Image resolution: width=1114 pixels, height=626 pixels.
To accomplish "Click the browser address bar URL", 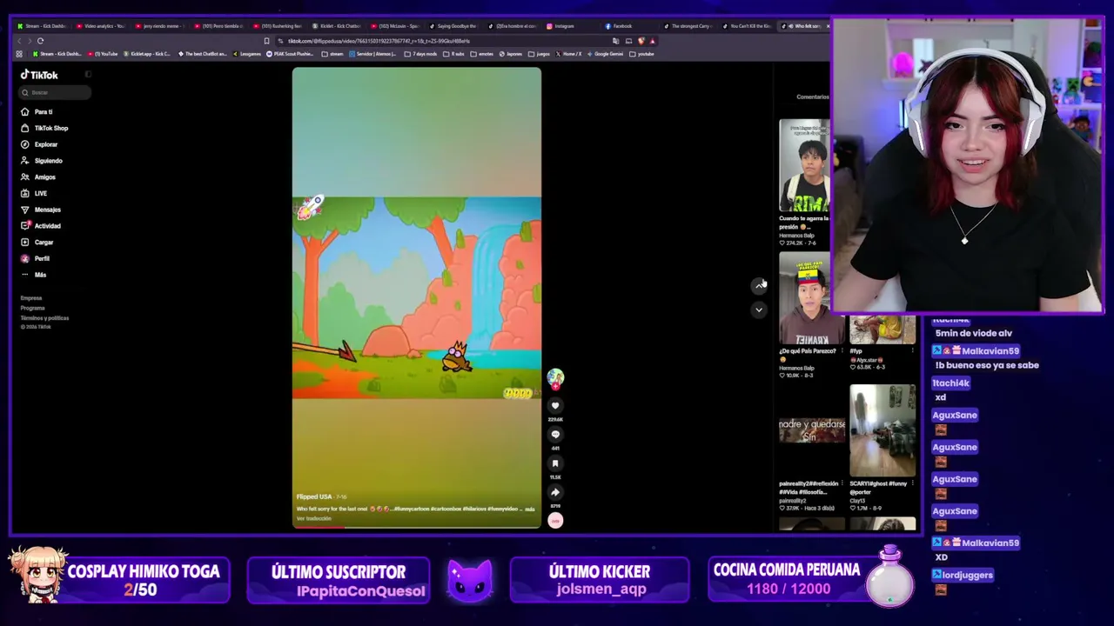I will (379, 41).
